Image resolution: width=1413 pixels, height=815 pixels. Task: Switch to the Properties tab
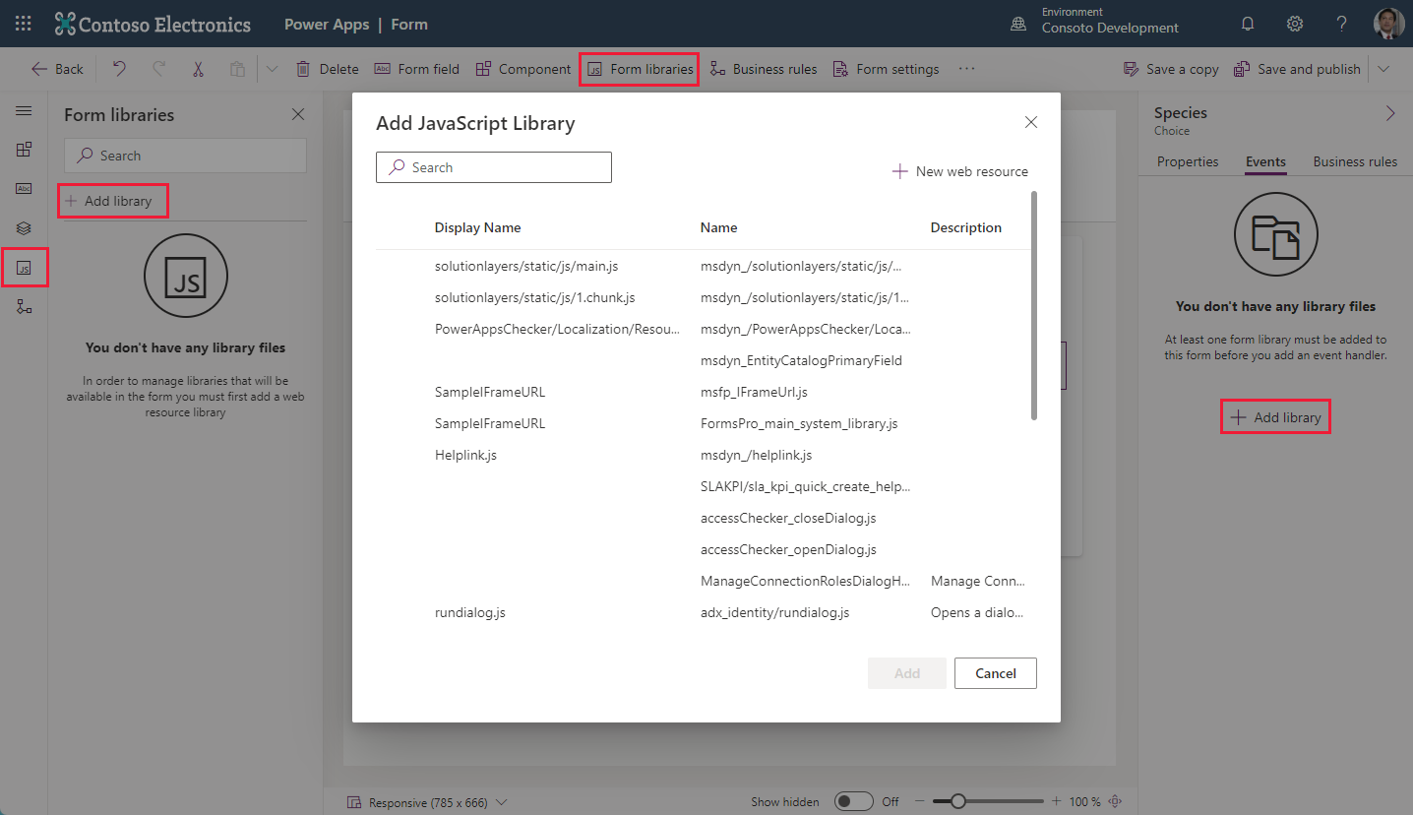click(x=1188, y=161)
